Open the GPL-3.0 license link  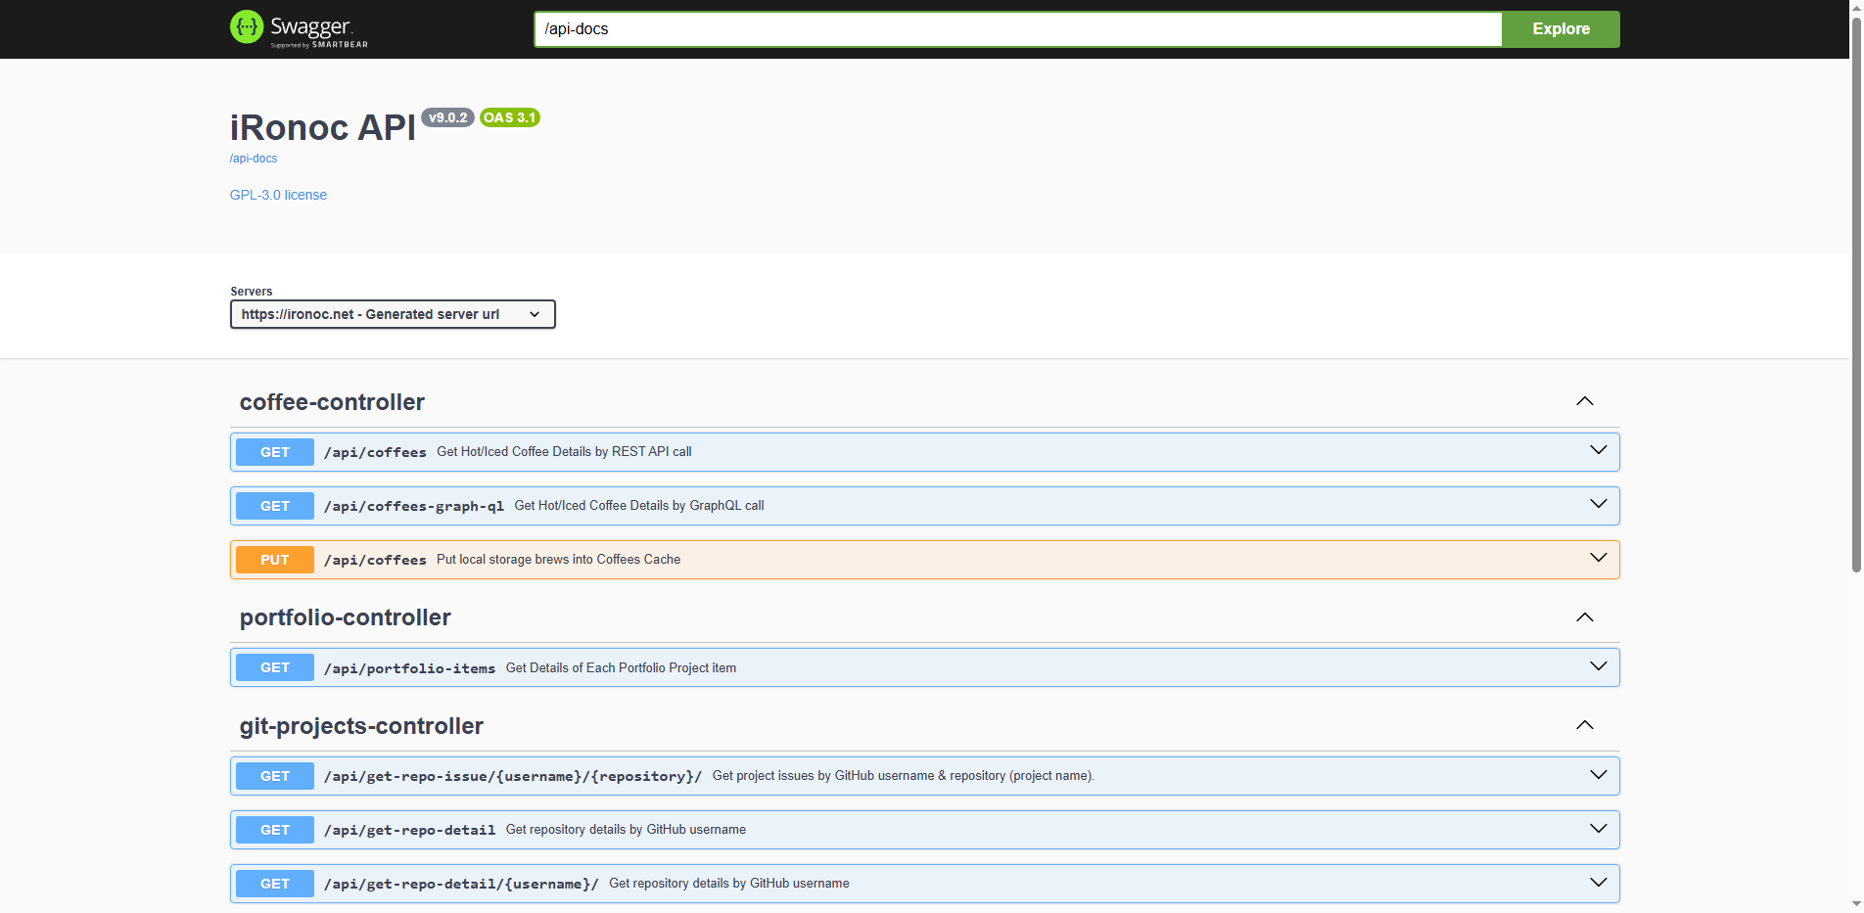tap(278, 195)
